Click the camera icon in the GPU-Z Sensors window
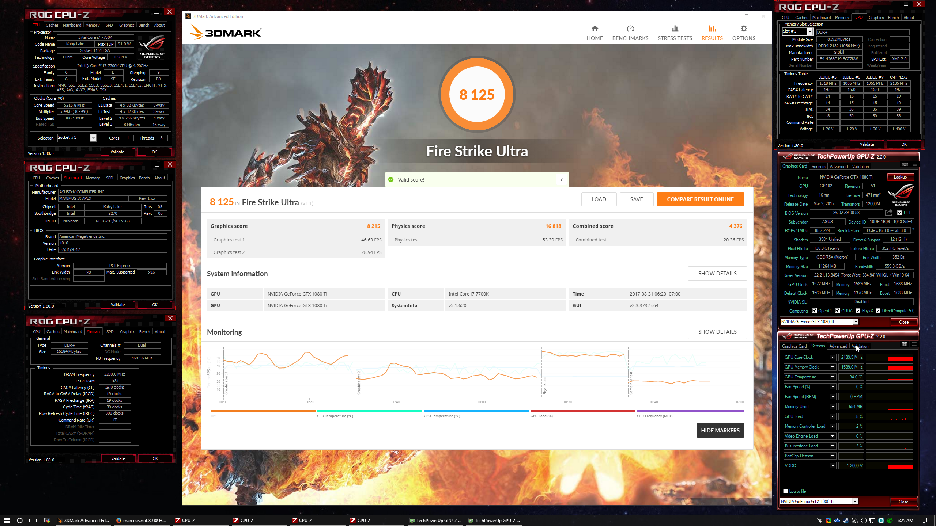Image resolution: width=936 pixels, height=526 pixels. click(x=904, y=344)
